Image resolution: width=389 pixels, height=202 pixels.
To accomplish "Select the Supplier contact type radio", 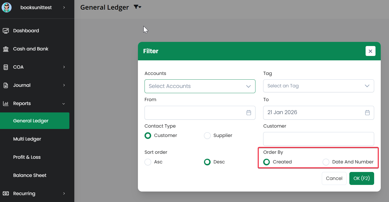I will 207,136.
